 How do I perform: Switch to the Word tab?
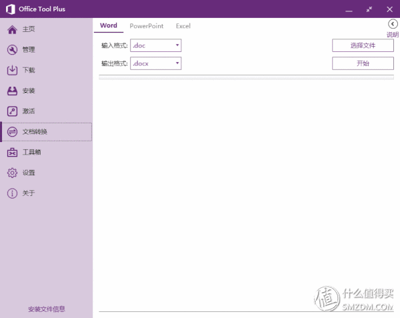click(x=109, y=25)
